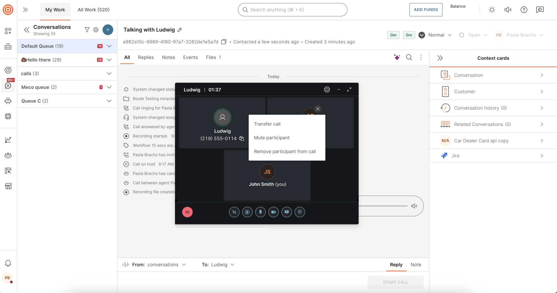Screen dimensions: 557x293
Task: Open conversations list settings gear
Action: pos(96,30)
